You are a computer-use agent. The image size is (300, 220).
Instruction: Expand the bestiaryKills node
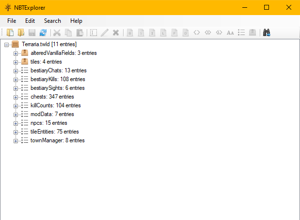click(16, 80)
